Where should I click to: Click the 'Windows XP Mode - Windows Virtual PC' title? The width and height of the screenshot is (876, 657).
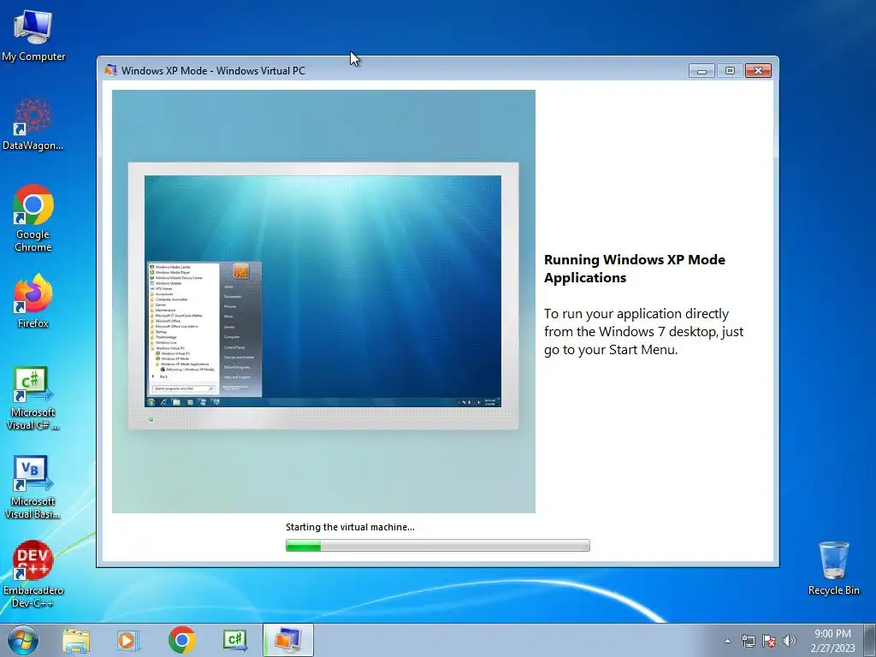click(x=213, y=71)
